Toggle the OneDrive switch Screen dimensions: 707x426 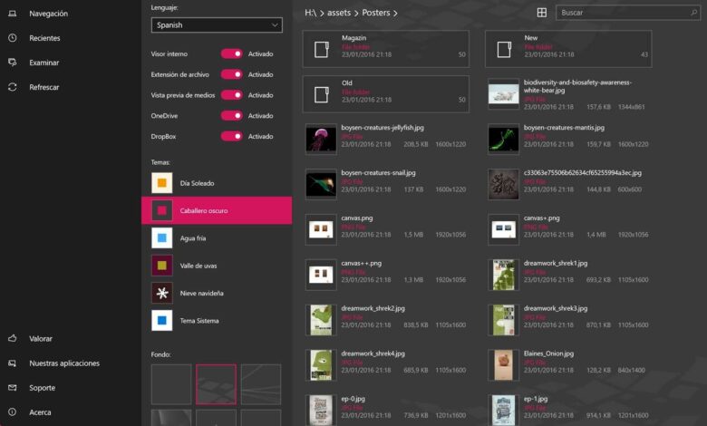tap(232, 115)
